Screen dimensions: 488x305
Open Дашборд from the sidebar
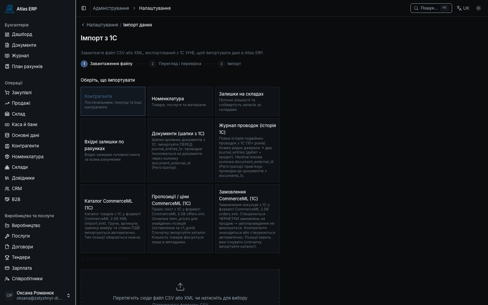point(38,34)
